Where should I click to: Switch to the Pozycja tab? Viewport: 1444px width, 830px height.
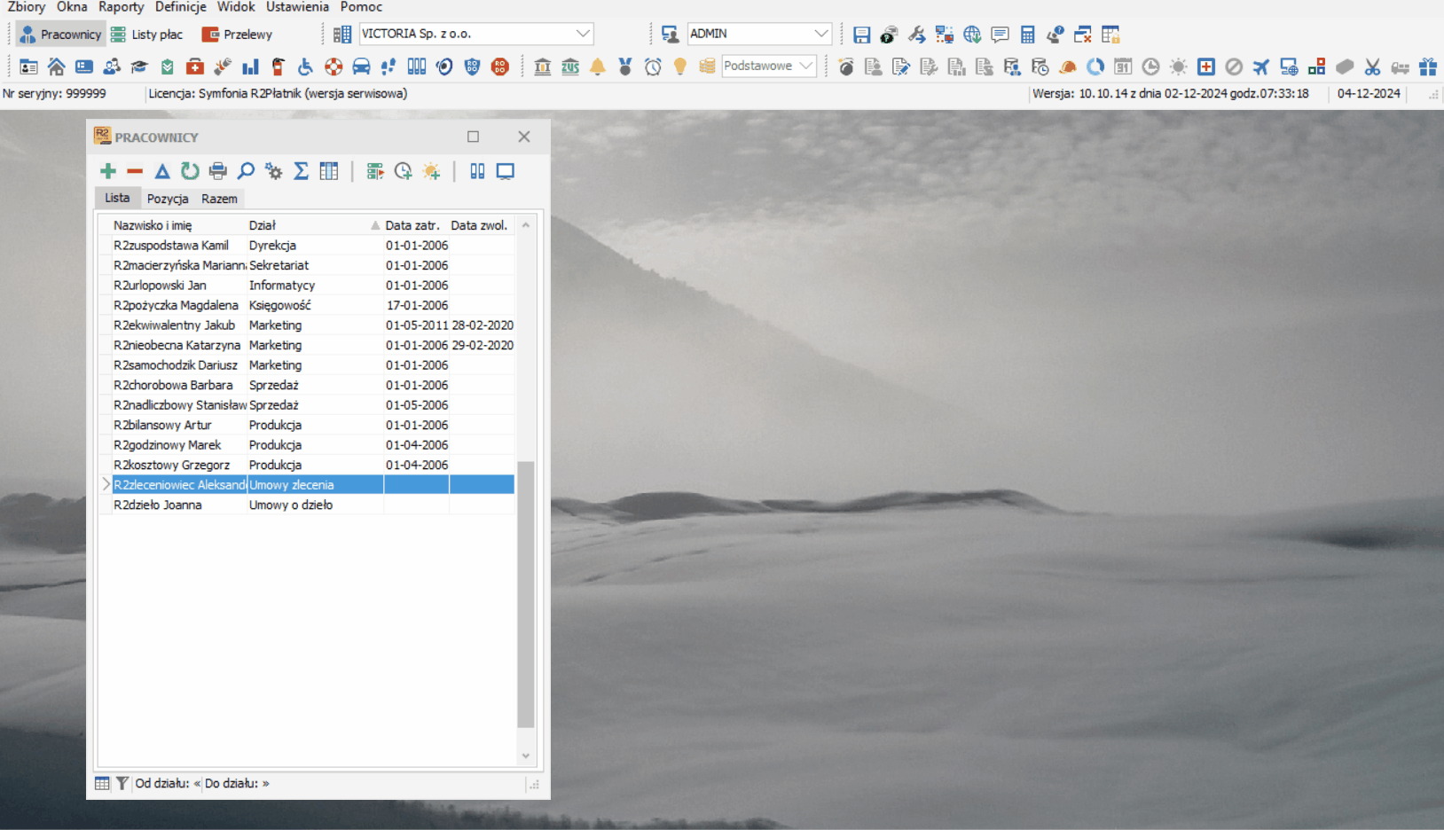click(168, 199)
